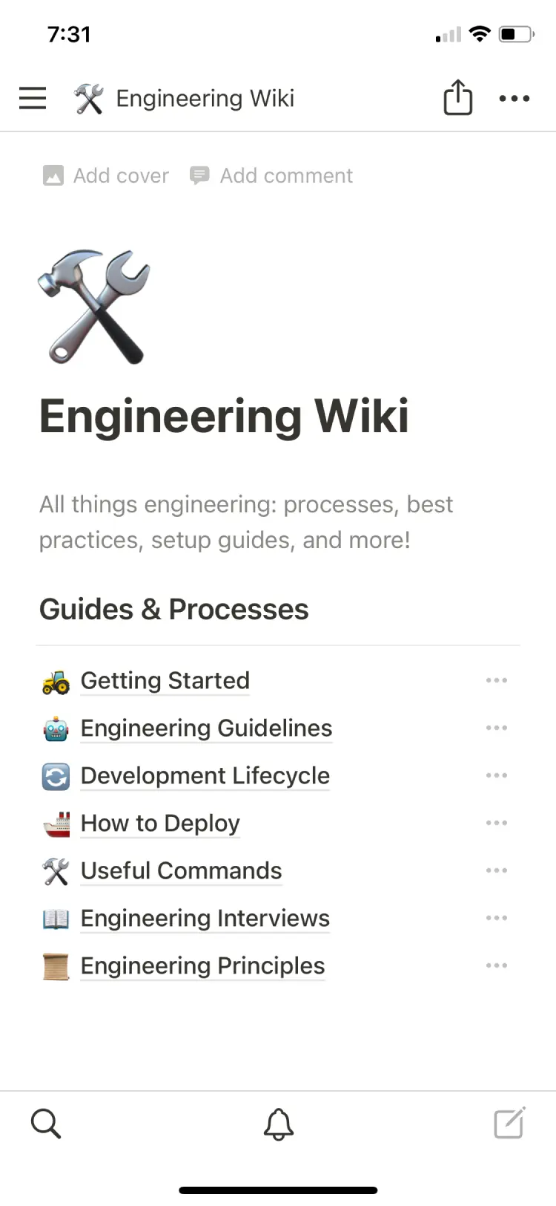This screenshot has height=1206, width=556.
Task: Open the Engineering Guidelines page
Action: (x=205, y=728)
